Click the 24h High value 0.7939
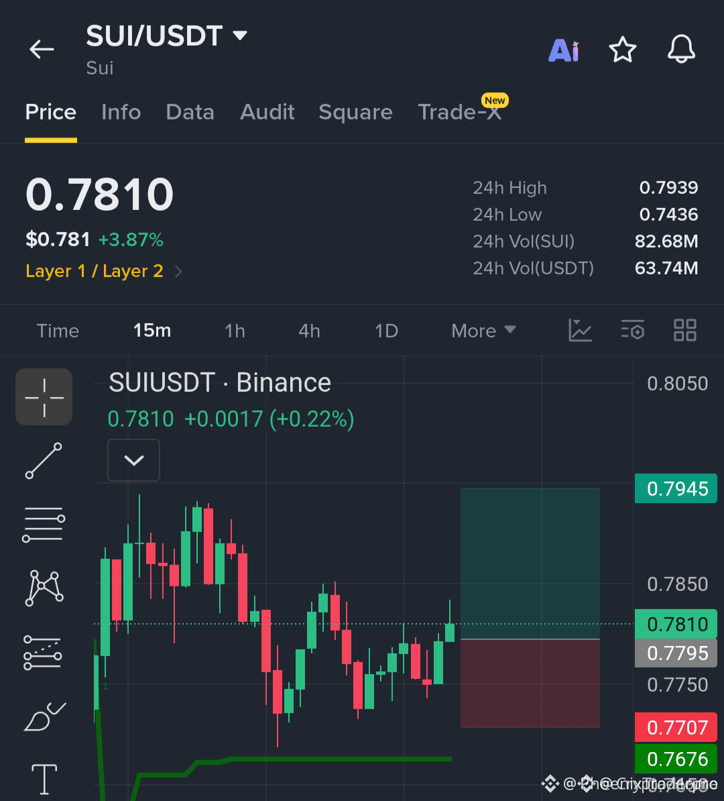This screenshot has width=724, height=801. pos(668,187)
